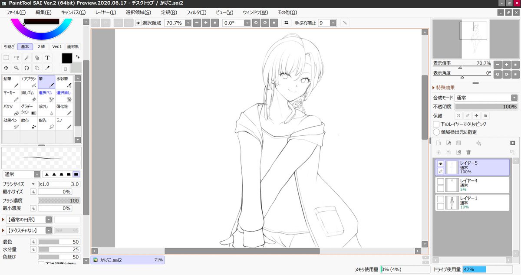This screenshot has height=275, width=521.
Task: Create a new normal layer icon
Action: [x=439, y=143]
